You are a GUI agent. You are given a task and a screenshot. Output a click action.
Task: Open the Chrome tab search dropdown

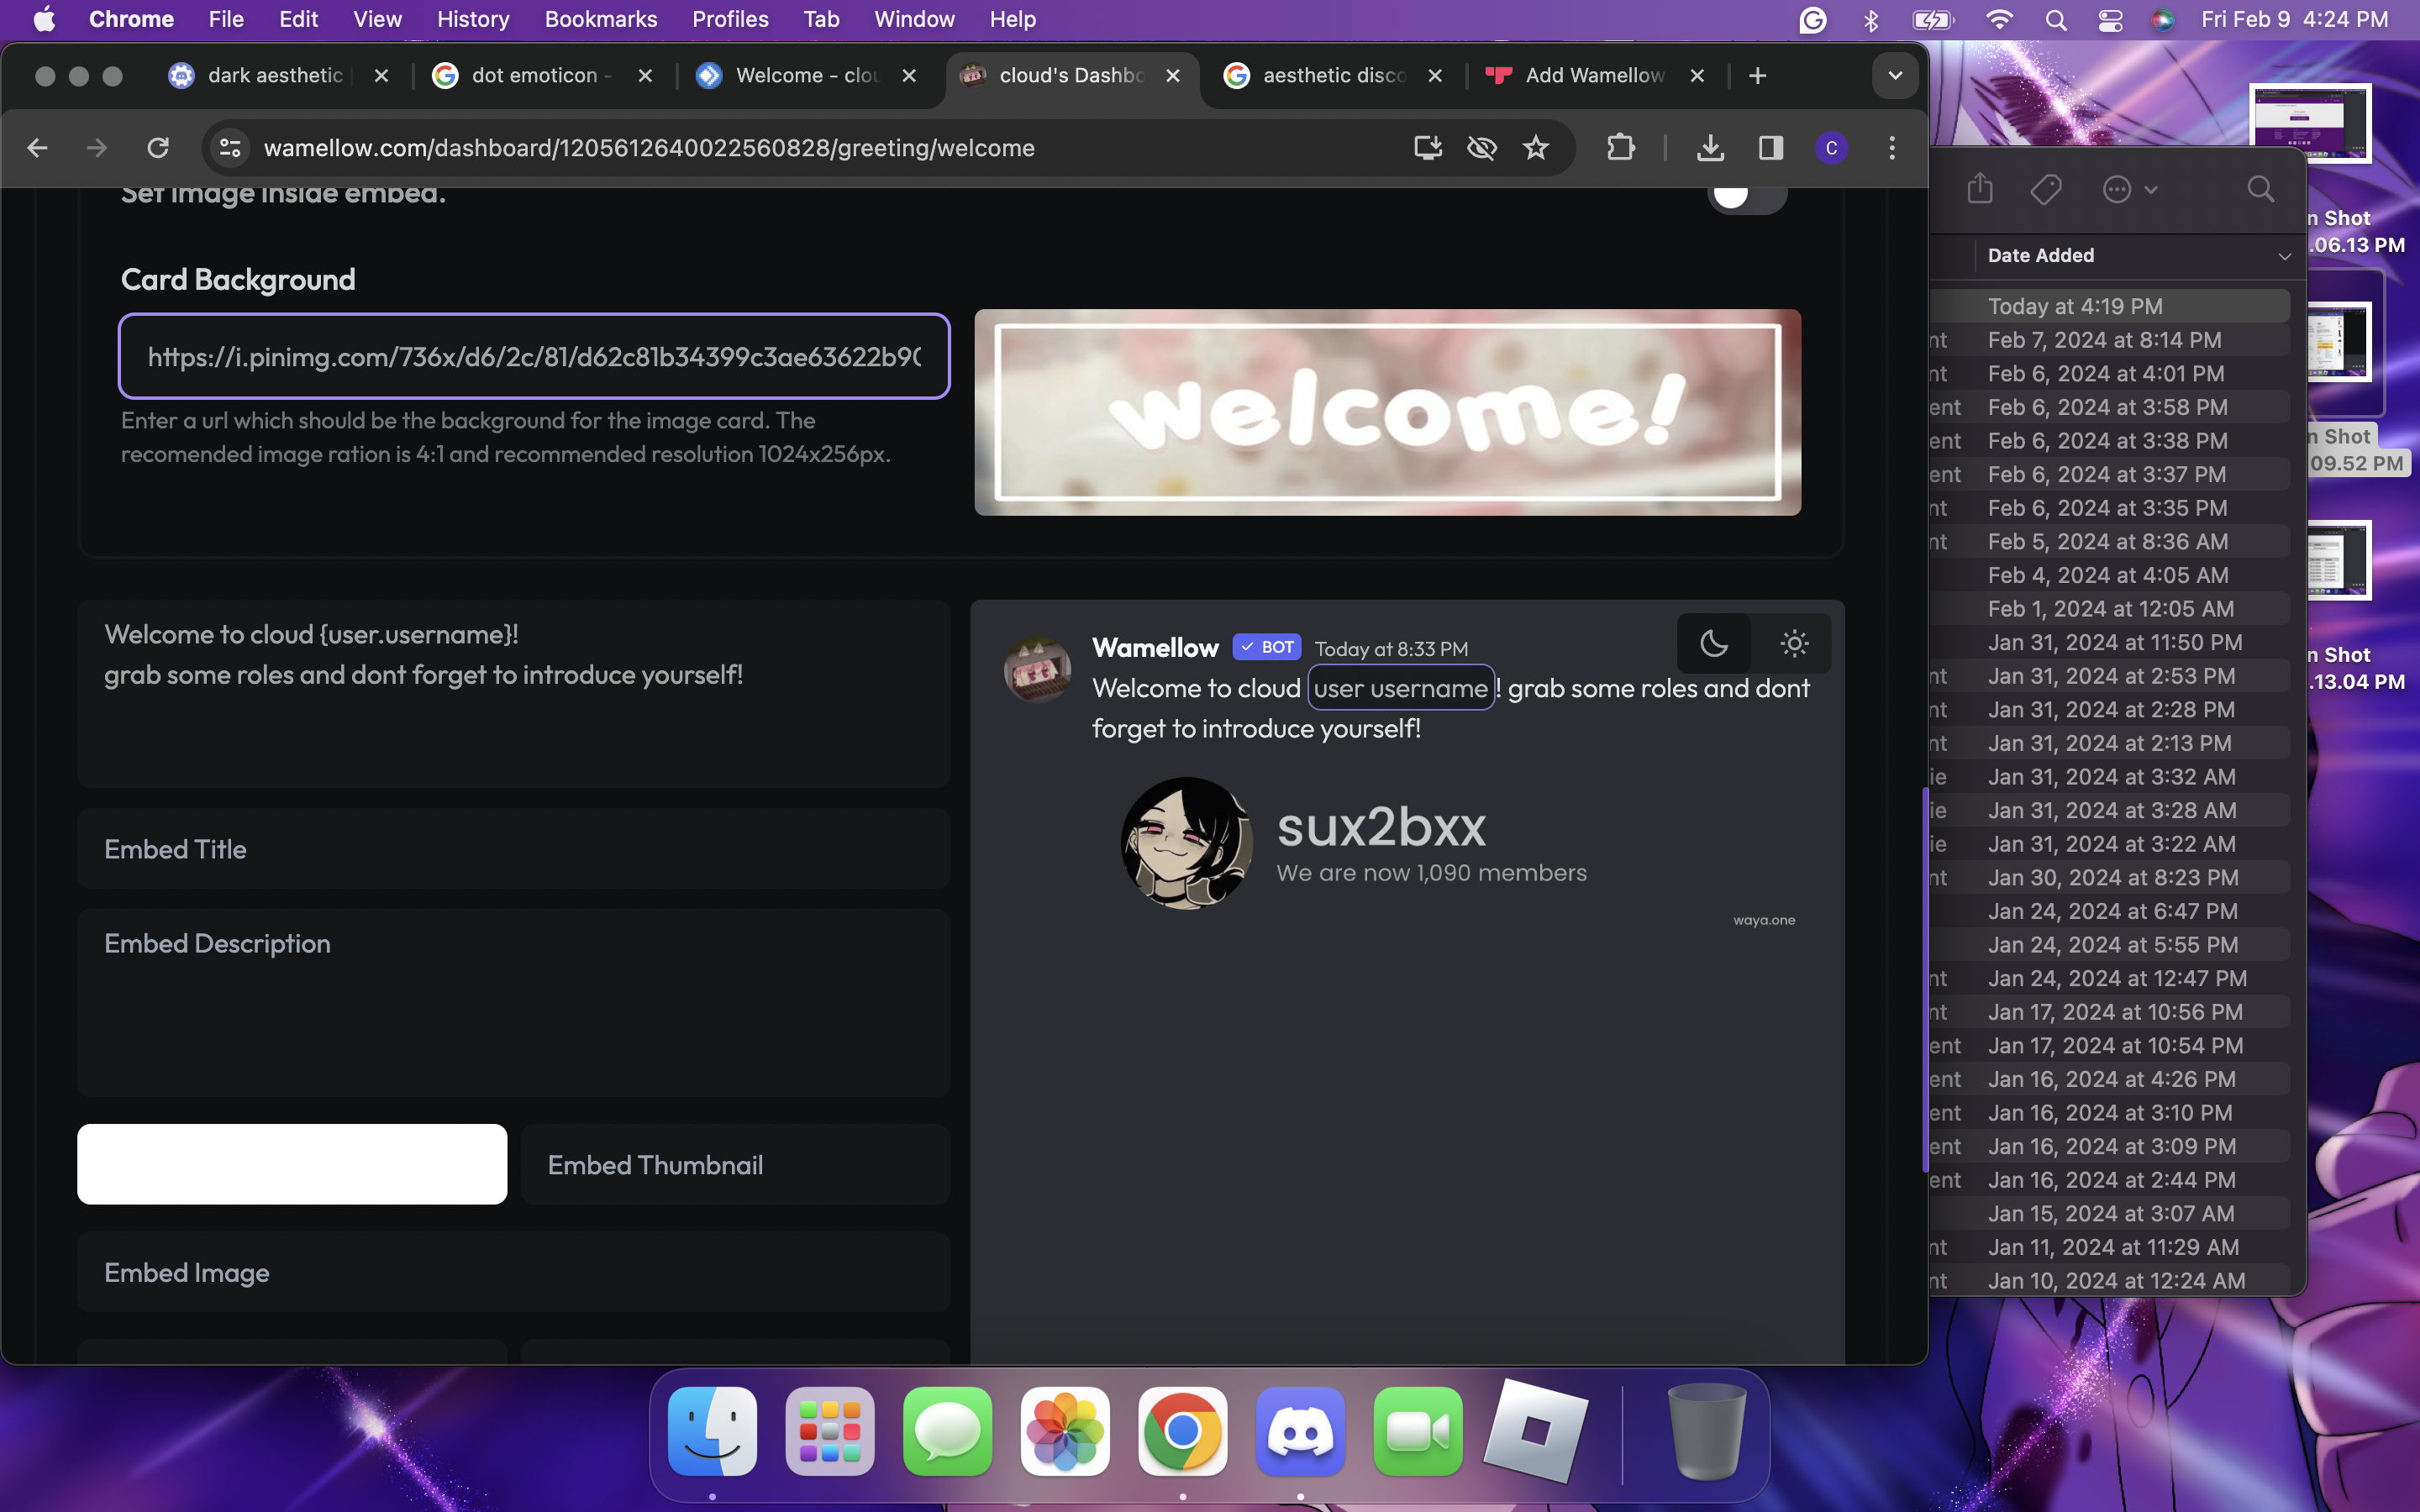(1894, 76)
